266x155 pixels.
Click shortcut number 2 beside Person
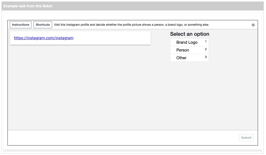click(x=206, y=49)
